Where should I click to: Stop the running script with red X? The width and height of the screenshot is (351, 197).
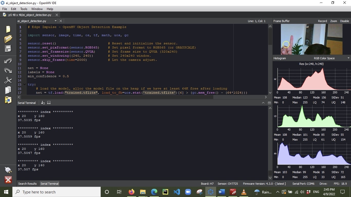[x=8, y=180]
